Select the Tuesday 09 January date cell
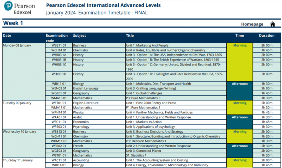The width and height of the screenshot is (282, 168). (24, 114)
